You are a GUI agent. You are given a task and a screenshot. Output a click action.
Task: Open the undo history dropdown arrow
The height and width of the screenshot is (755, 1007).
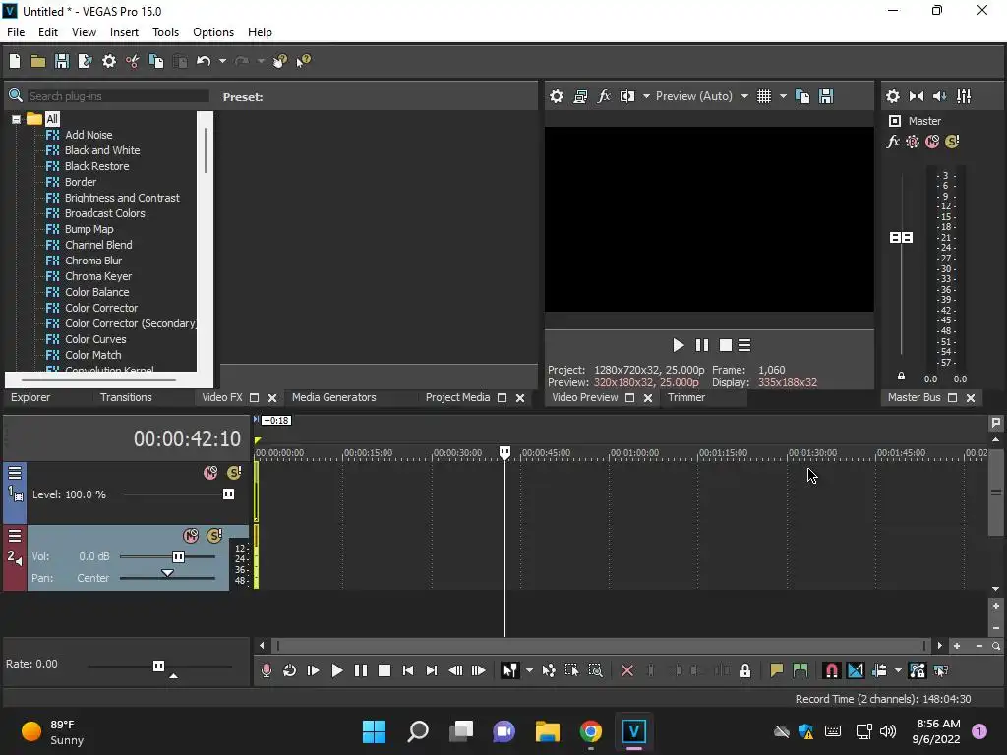click(x=222, y=61)
